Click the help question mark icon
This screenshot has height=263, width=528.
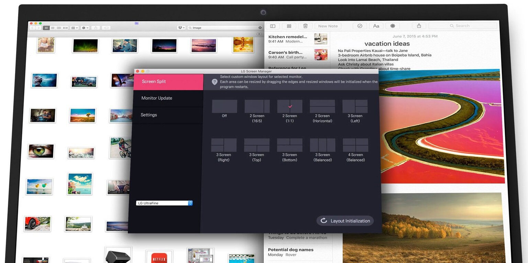214,82
